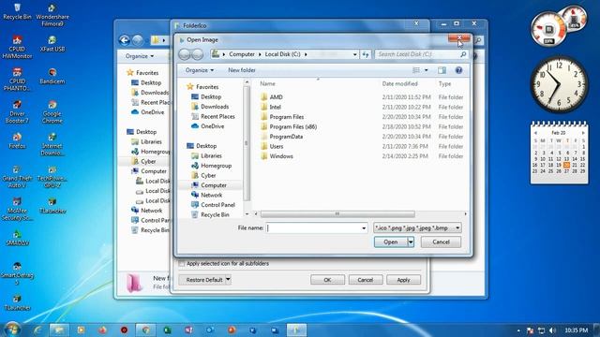Select OneDrive in dialog navigation pane
The height and width of the screenshot is (337, 600).
pyautogui.click(x=212, y=126)
